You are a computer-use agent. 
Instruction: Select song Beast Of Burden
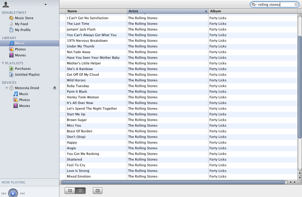coord(80,131)
